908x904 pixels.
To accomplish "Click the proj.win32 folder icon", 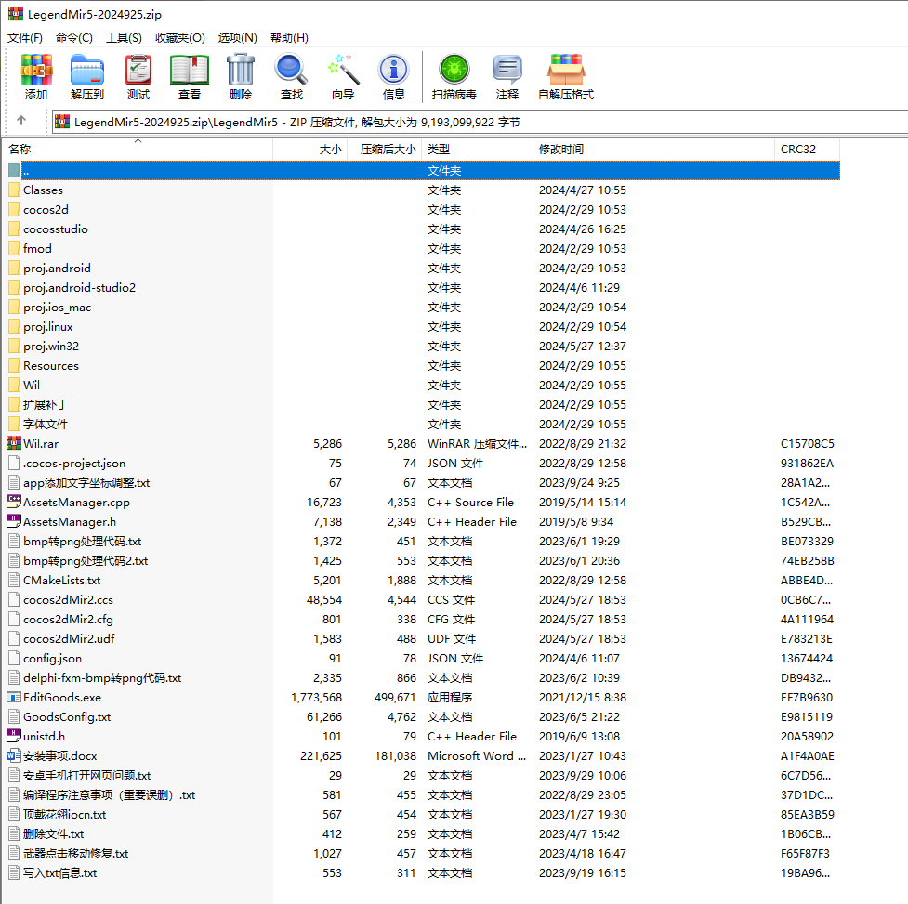I will pos(15,347).
